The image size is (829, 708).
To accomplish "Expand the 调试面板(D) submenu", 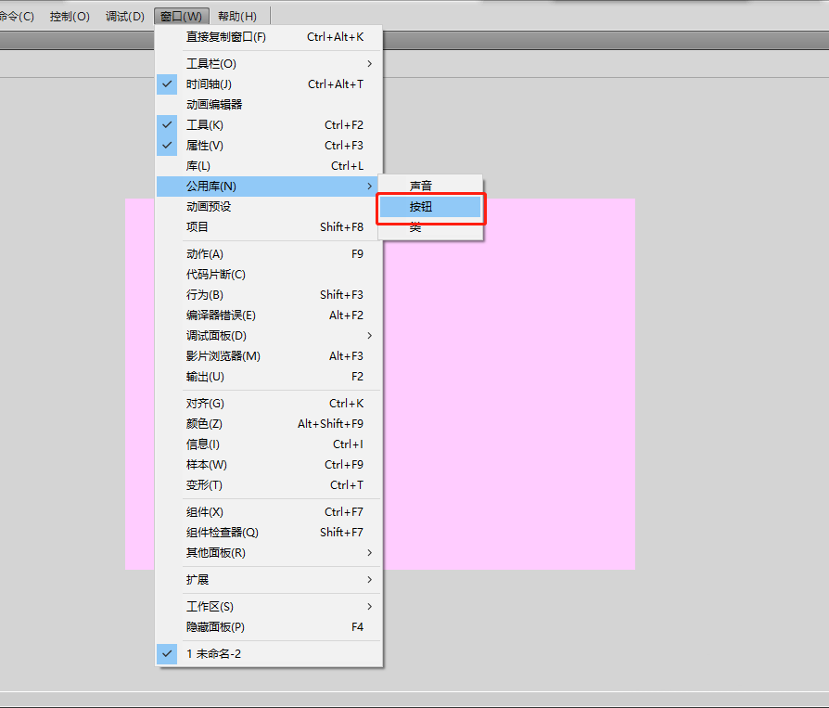I will (269, 336).
